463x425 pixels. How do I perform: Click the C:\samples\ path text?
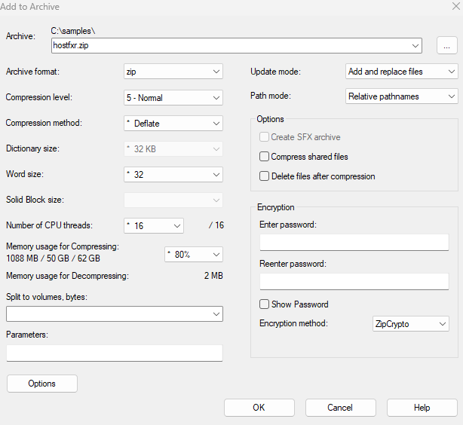73,31
